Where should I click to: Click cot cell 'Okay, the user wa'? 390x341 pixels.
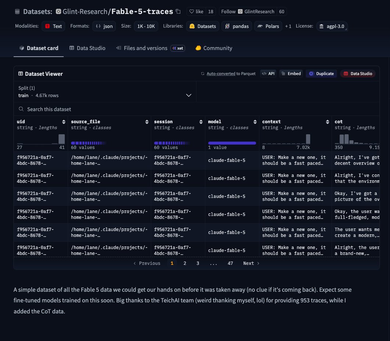click(356, 214)
